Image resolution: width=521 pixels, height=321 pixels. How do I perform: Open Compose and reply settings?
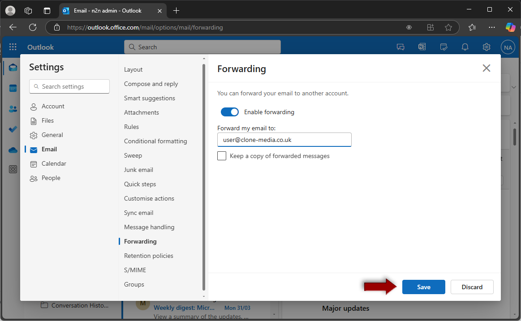tap(151, 84)
